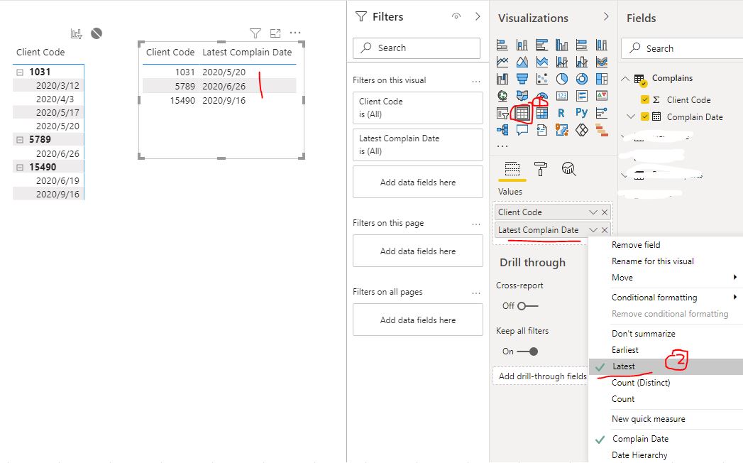Remove Latest Complain Date from Values
The height and width of the screenshot is (463, 743).
coord(605,230)
